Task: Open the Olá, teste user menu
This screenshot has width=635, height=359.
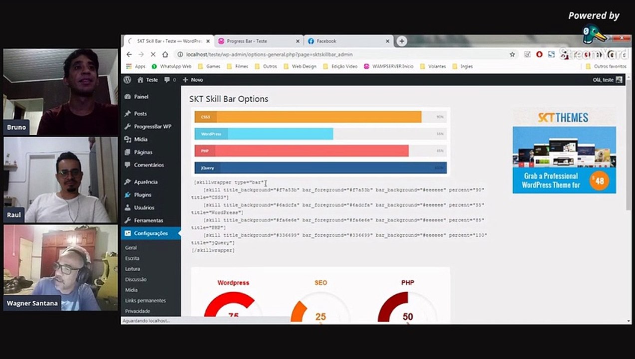Action: pos(608,80)
